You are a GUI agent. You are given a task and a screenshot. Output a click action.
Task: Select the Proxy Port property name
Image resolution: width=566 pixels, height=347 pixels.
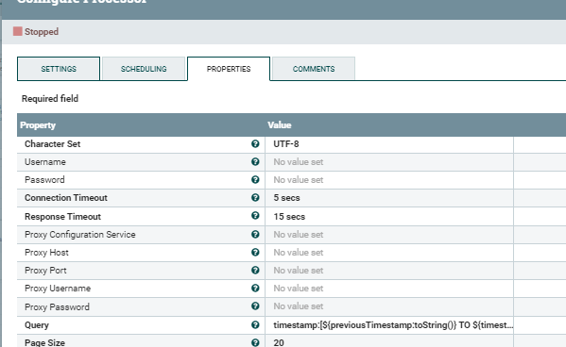(x=45, y=271)
